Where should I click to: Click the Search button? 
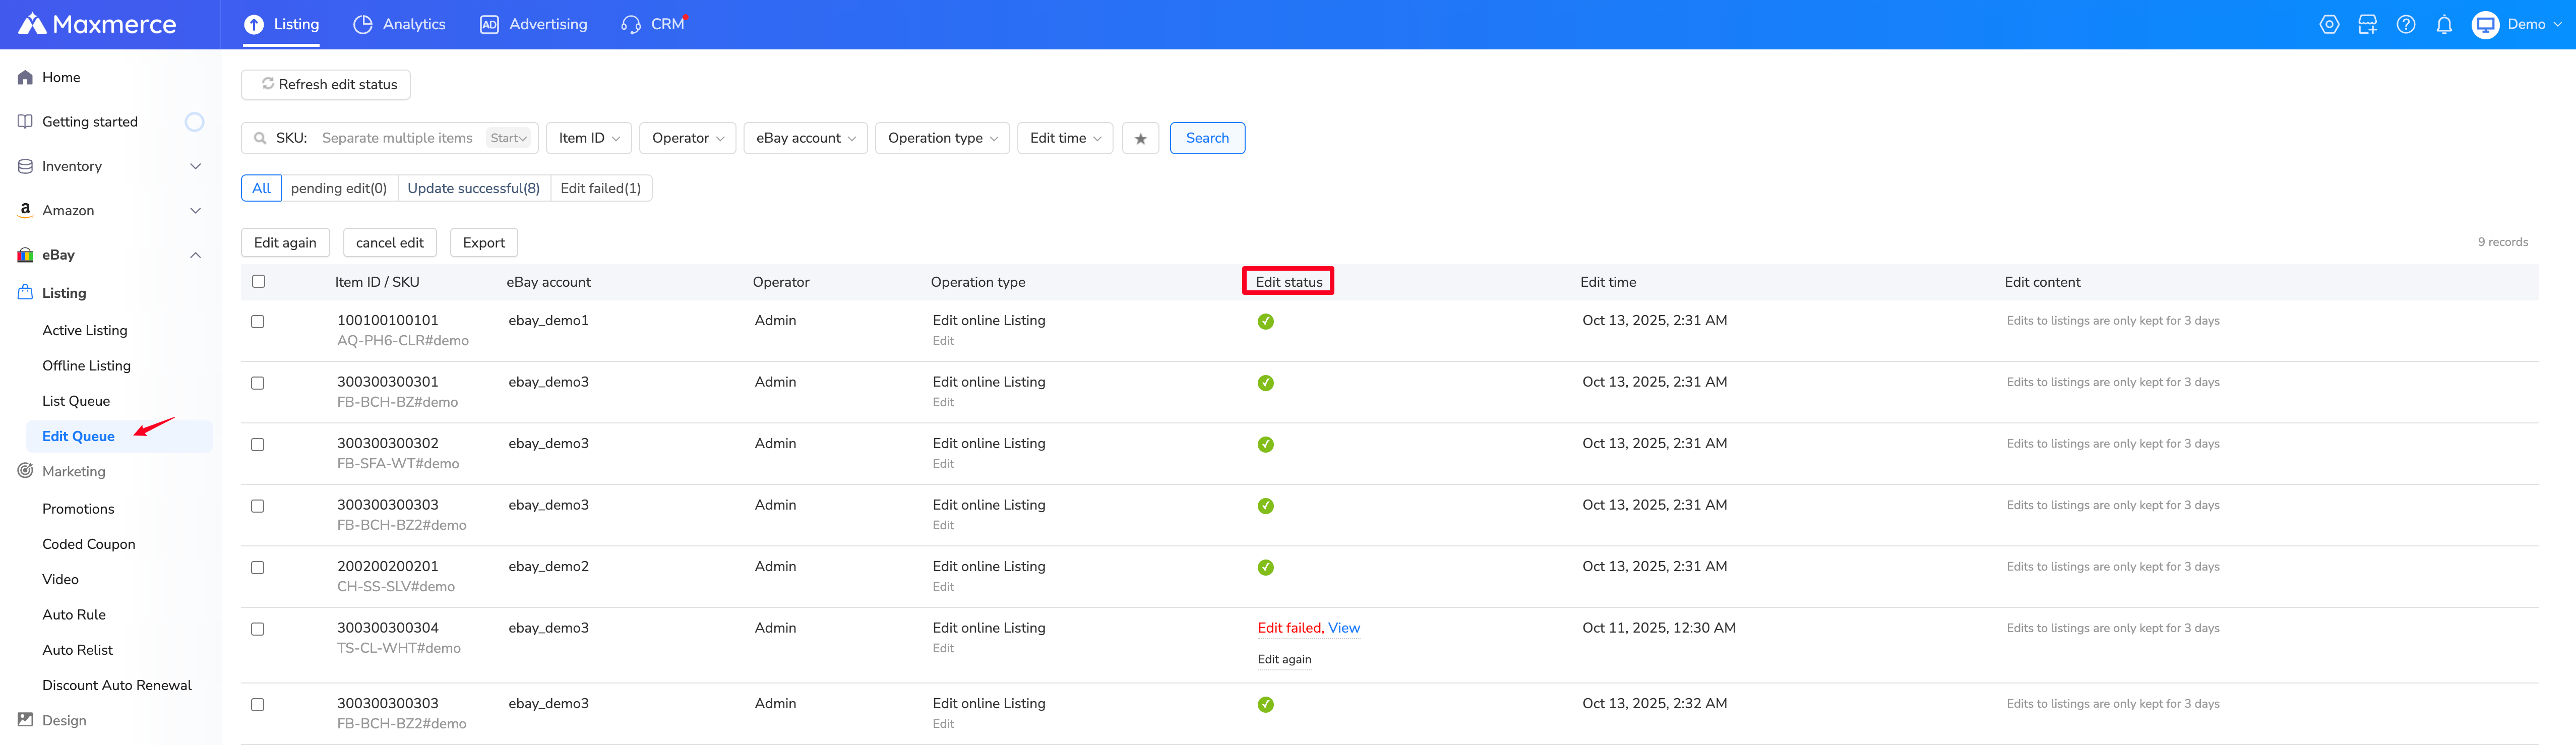click(1207, 138)
